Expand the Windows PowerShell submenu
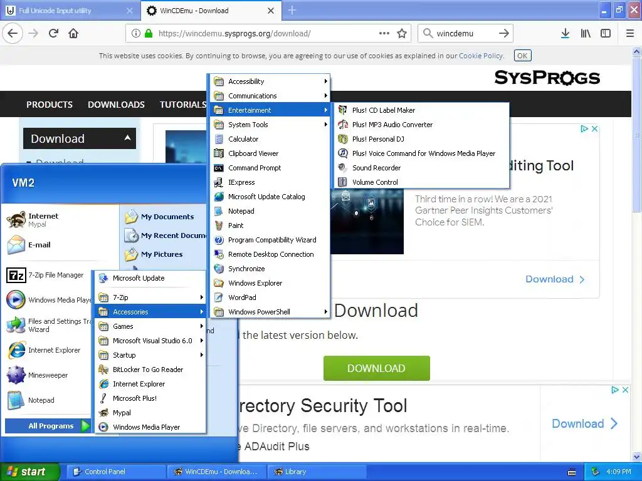 [270, 312]
